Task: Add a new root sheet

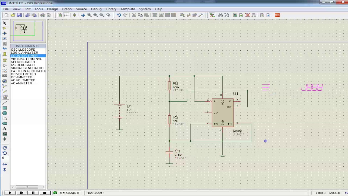Action: click(241, 15)
